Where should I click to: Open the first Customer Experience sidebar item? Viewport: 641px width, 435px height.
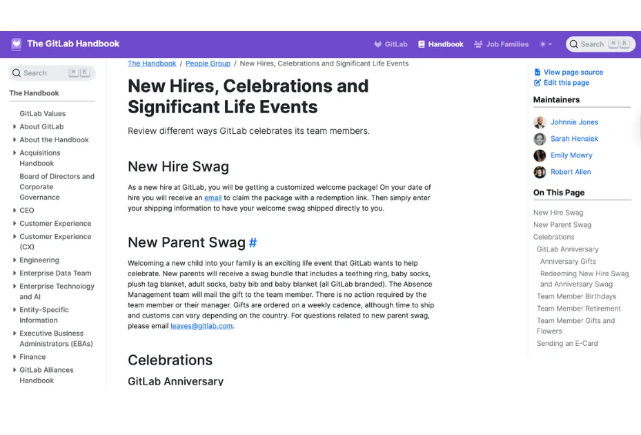(x=55, y=224)
